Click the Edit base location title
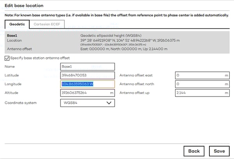The width and height of the screenshot is (234, 159). tap(24, 5)
